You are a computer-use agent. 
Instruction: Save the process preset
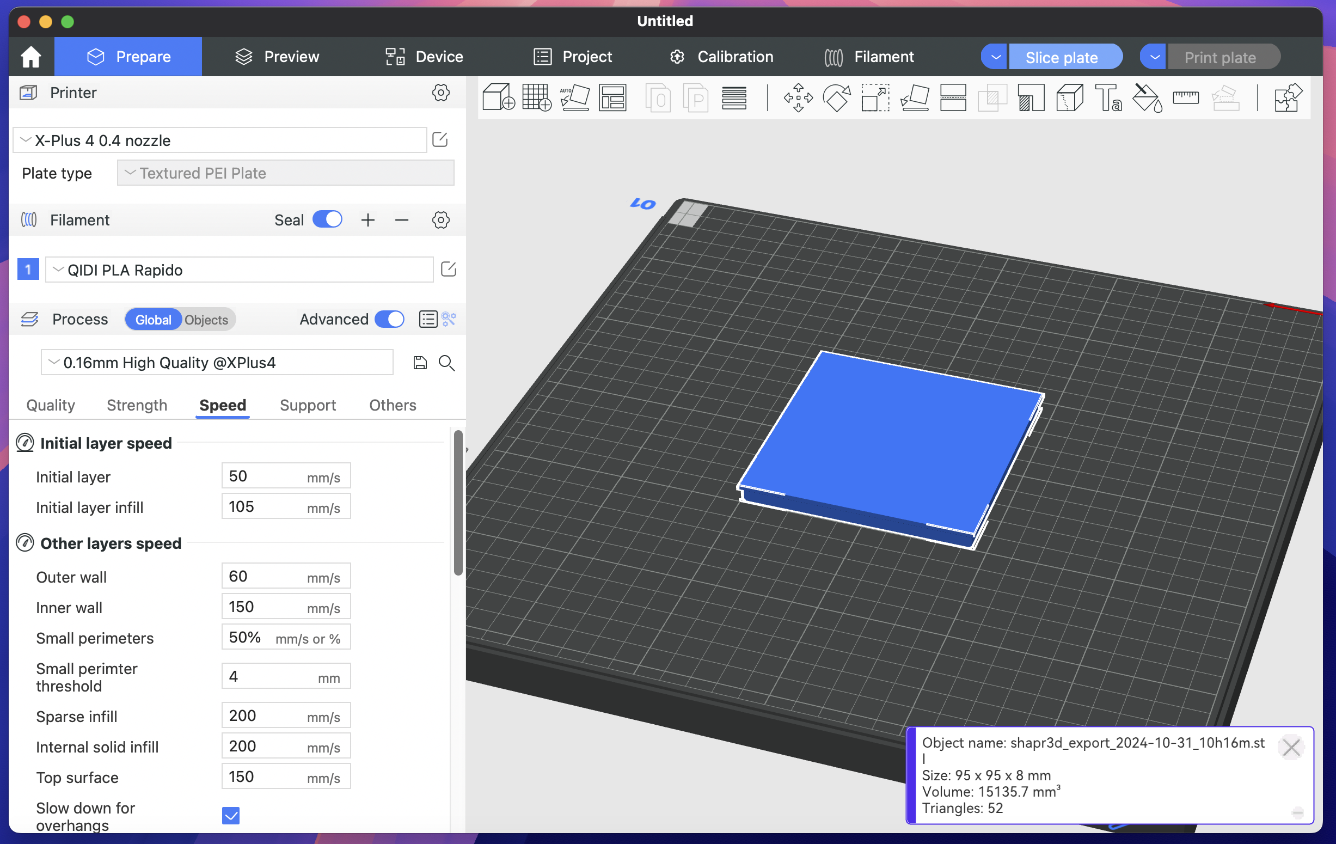(420, 362)
